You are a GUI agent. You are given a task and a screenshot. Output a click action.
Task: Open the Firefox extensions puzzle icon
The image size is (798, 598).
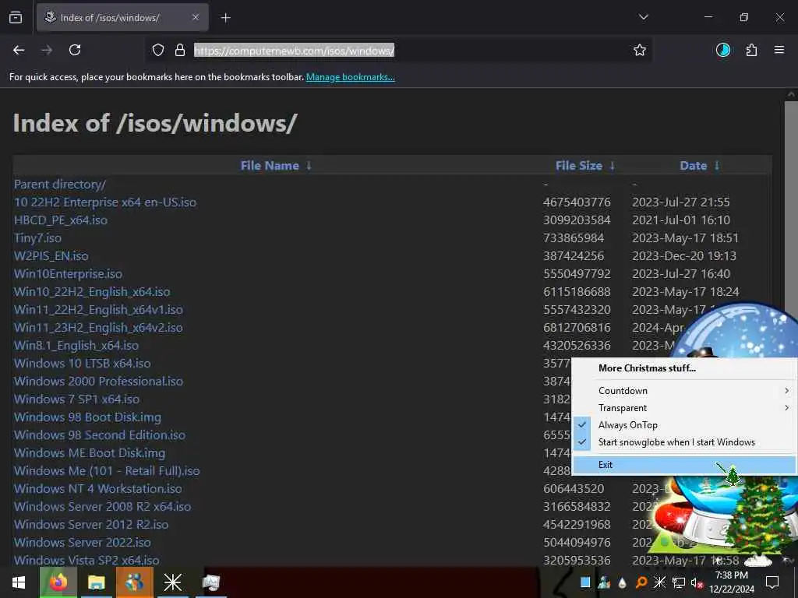click(x=751, y=50)
